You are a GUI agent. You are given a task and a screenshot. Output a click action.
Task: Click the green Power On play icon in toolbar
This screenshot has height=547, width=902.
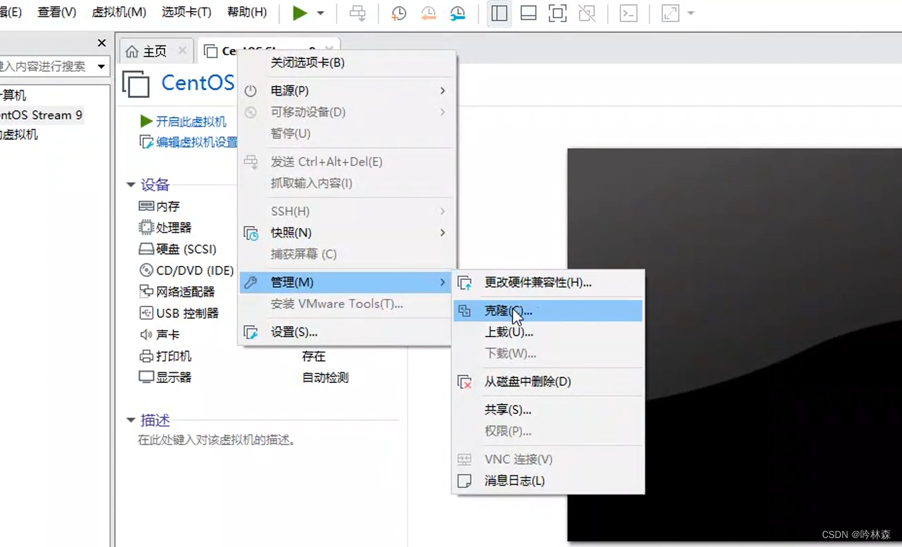coord(300,13)
